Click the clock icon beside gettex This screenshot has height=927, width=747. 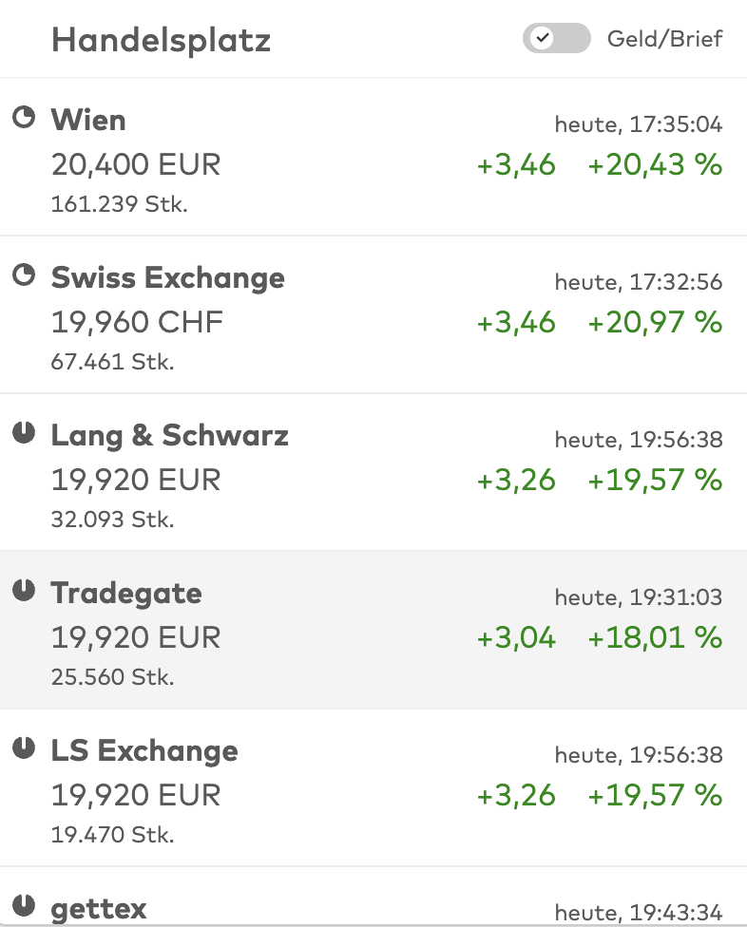pos(24,906)
